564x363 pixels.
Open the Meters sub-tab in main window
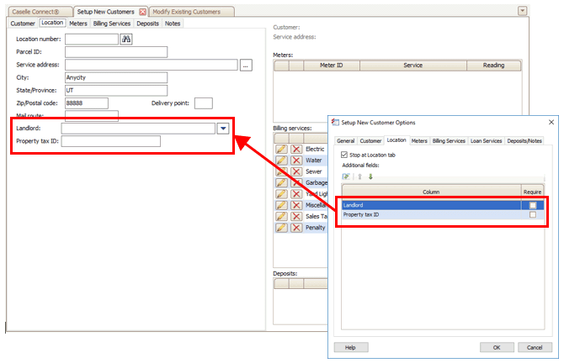pyautogui.click(x=78, y=24)
